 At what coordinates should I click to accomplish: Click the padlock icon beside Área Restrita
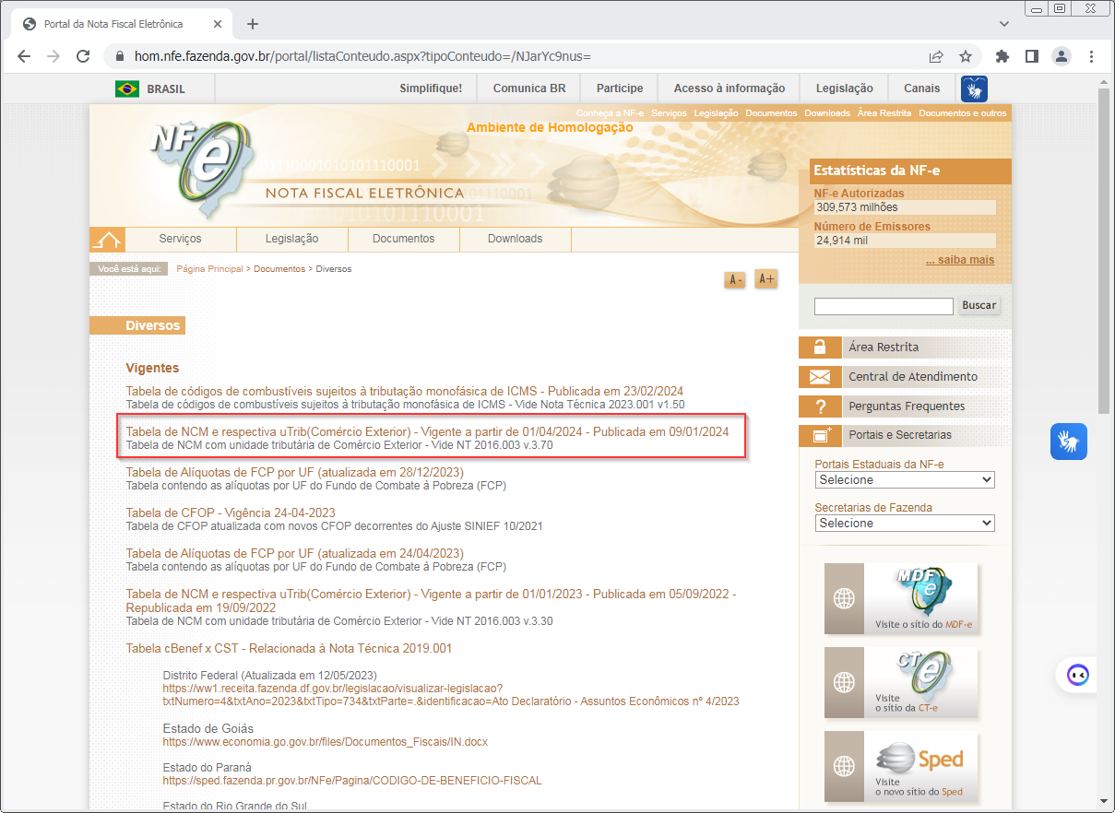click(819, 348)
